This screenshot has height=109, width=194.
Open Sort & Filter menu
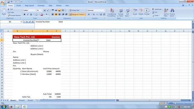[166, 12]
